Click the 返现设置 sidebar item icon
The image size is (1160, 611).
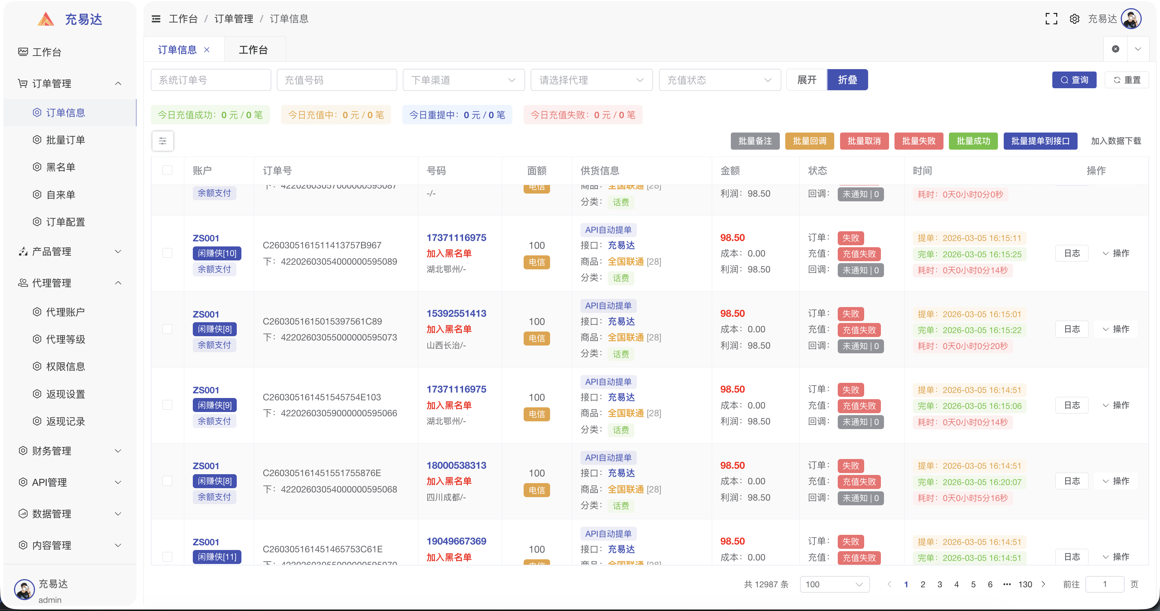(37, 394)
